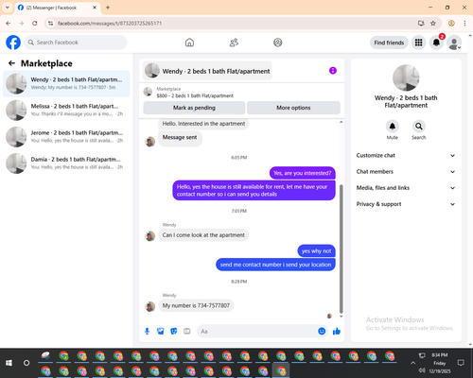Image resolution: width=473 pixels, height=378 pixels.
Task: Click the chat scroll-up arrow
Action: point(341,122)
